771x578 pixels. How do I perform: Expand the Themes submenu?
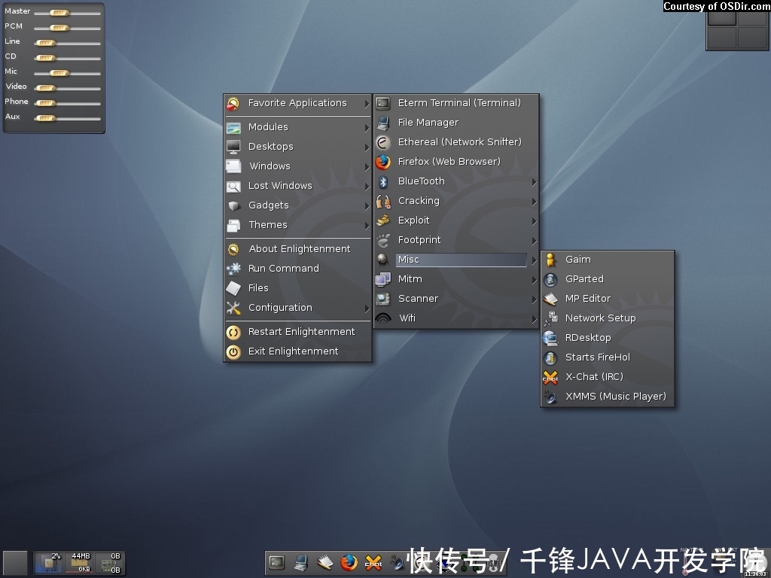tap(298, 225)
